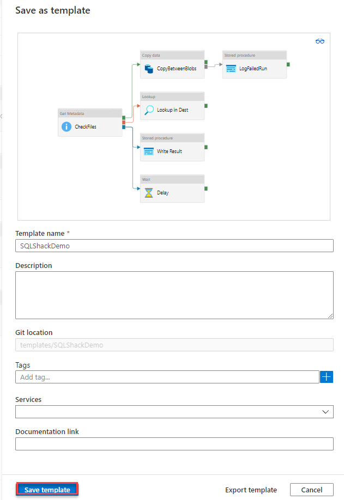Focus the Template name field

tap(174, 246)
